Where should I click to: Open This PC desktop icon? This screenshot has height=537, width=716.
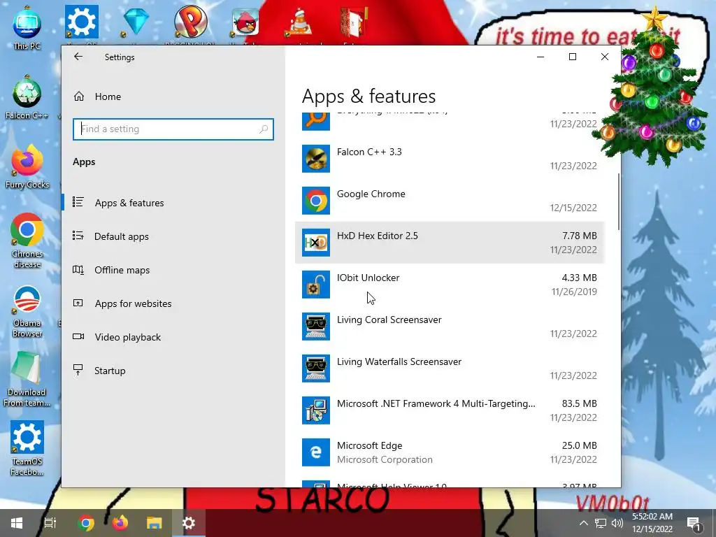click(27, 27)
